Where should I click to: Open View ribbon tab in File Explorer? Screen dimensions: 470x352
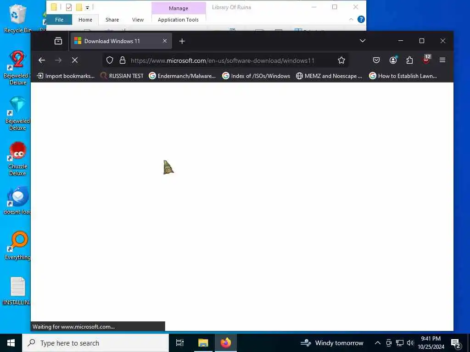coord(138,20)
